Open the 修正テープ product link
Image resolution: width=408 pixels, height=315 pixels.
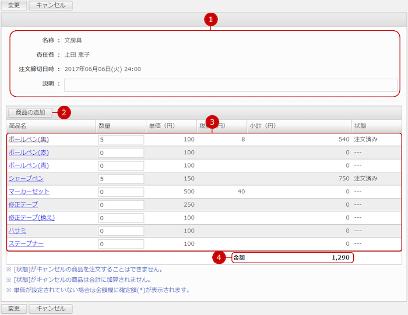coord(23,204)
